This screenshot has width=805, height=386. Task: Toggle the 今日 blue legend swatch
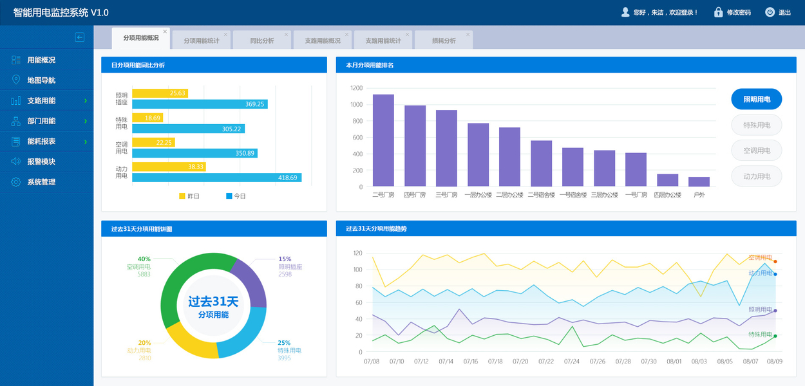[x=229, y=196]
